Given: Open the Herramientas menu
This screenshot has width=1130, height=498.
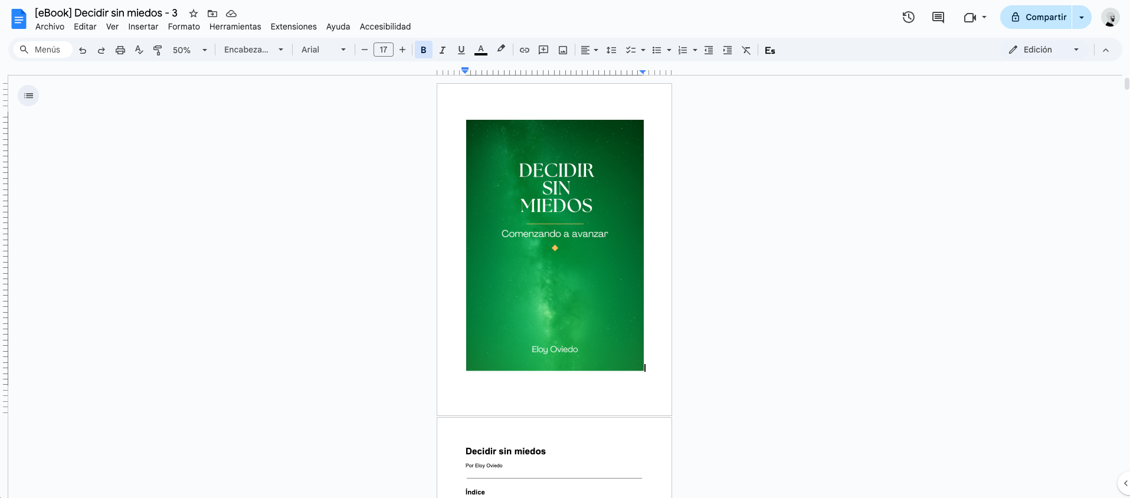Looking at the screenshot, I should click(235, 27).
